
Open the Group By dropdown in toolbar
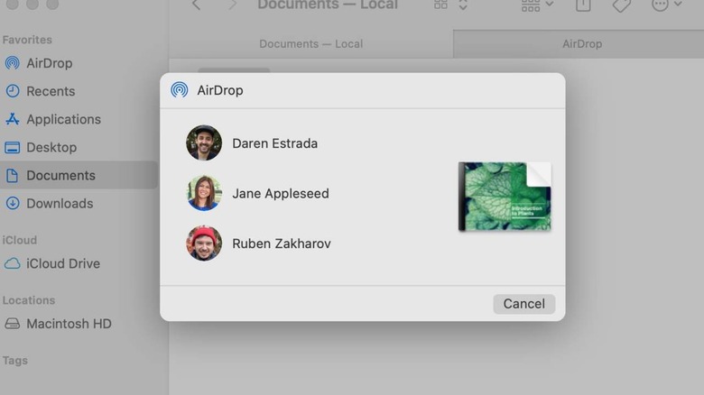[x=537, y=5]
